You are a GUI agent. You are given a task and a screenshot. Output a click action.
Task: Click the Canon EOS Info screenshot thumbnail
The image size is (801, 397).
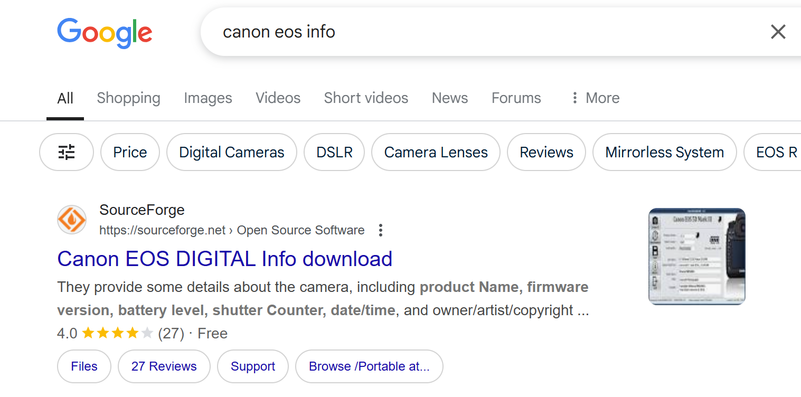pos(696,257)
